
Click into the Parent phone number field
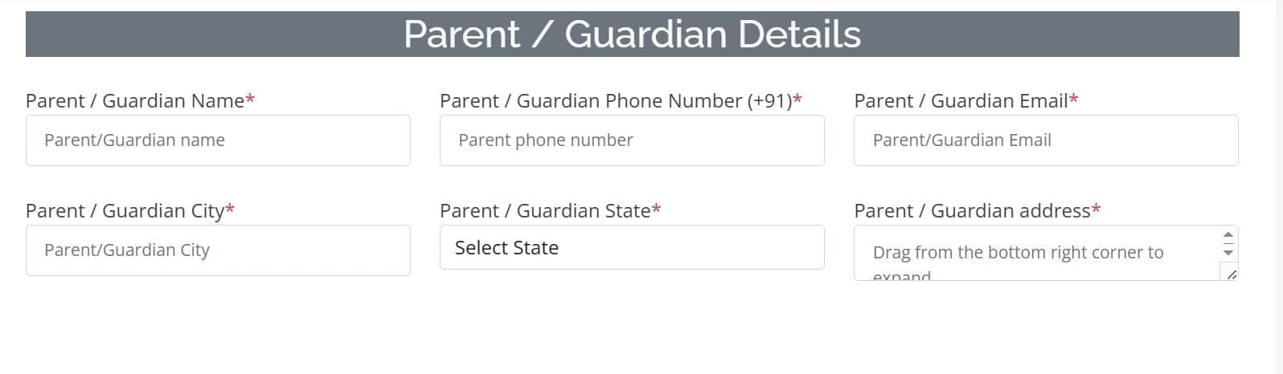click(x=632, y=140)
